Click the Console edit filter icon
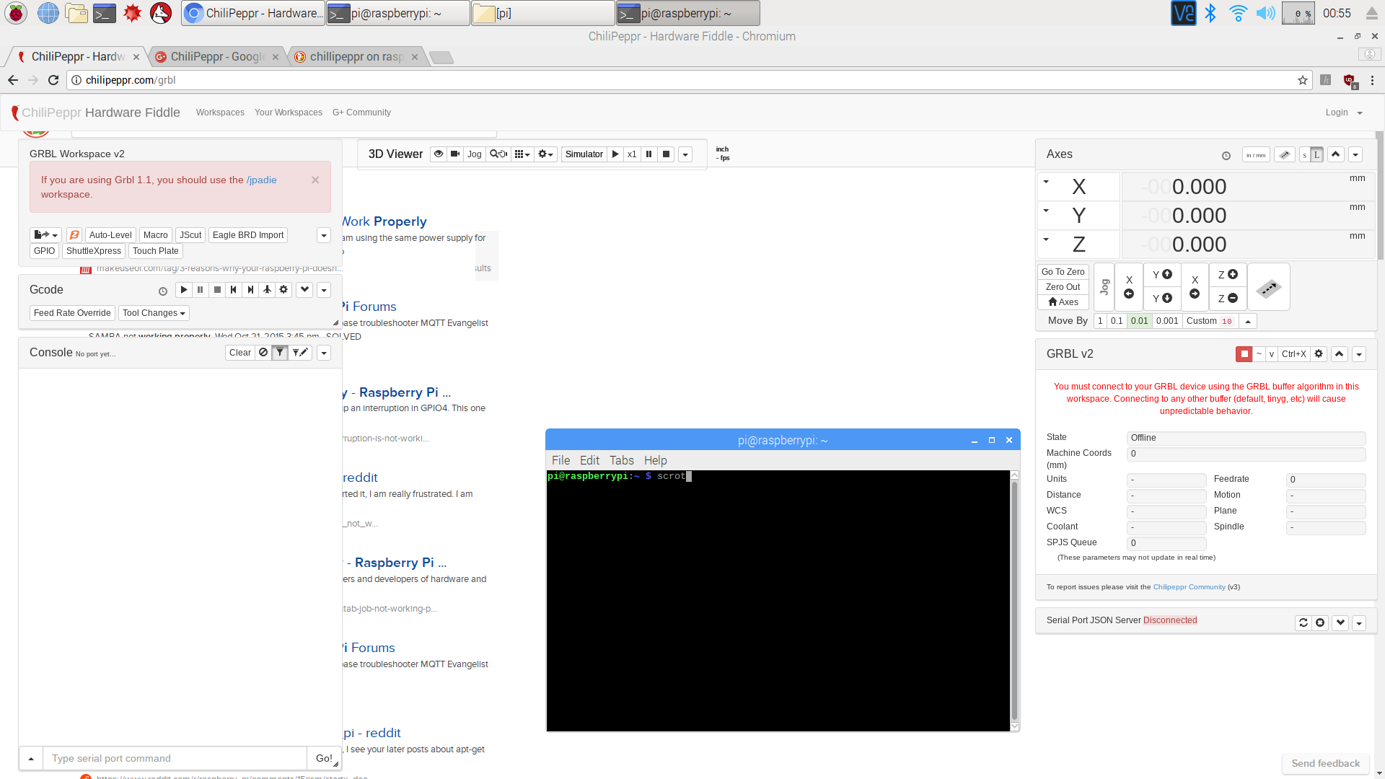1385x779 pixels. (x=300, y=353)
